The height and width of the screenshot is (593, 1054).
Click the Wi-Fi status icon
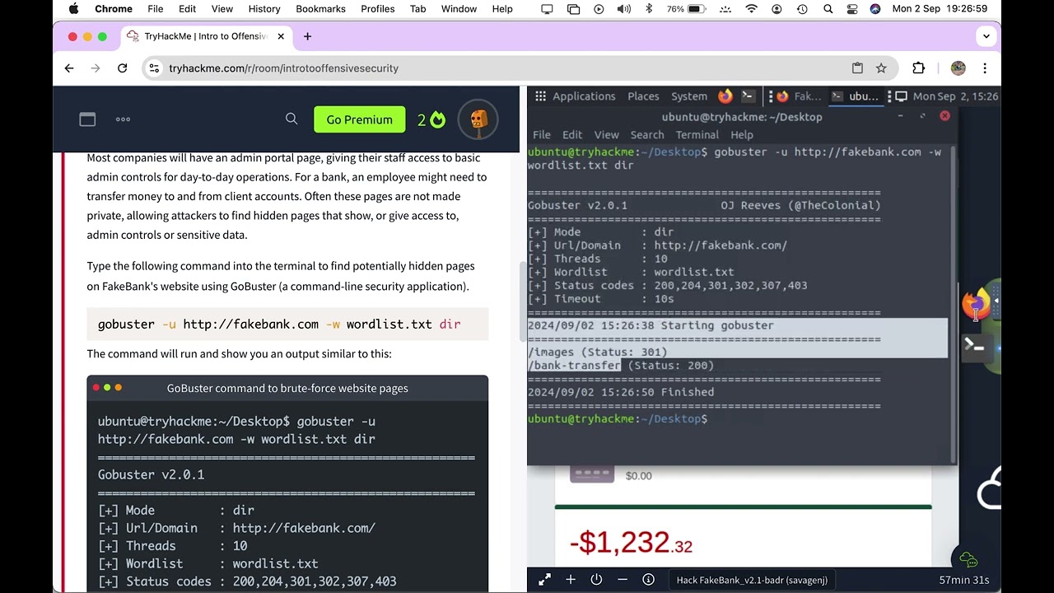751,9
